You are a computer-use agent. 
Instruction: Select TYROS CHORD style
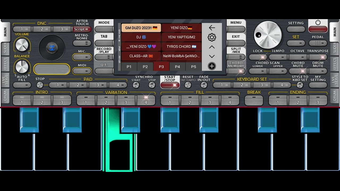click(x=181, y=46)
